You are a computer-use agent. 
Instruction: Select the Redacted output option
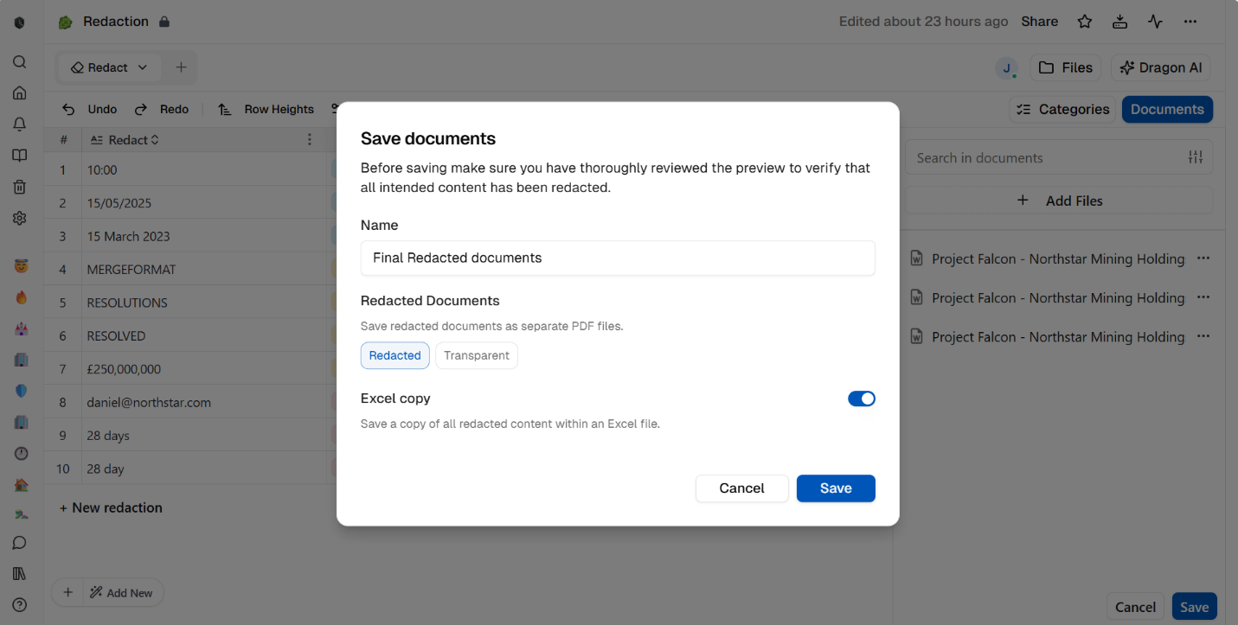(x=395, y=355)
